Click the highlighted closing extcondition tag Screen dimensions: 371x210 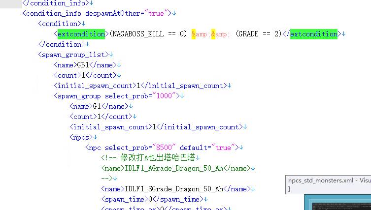click(313, 34)
